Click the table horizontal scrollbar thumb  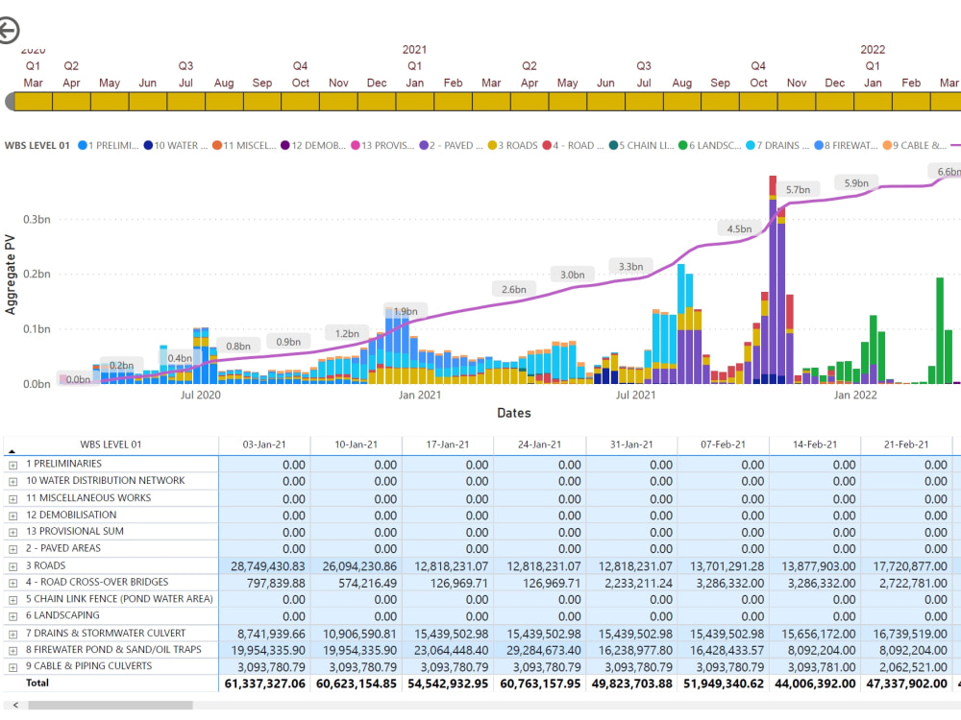coord(111,706)
